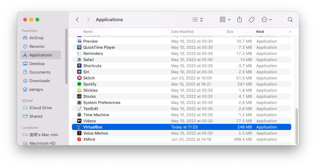Select the Voice Memos file name
Screen dimensions: 316x168
click(x=96, y=133)
